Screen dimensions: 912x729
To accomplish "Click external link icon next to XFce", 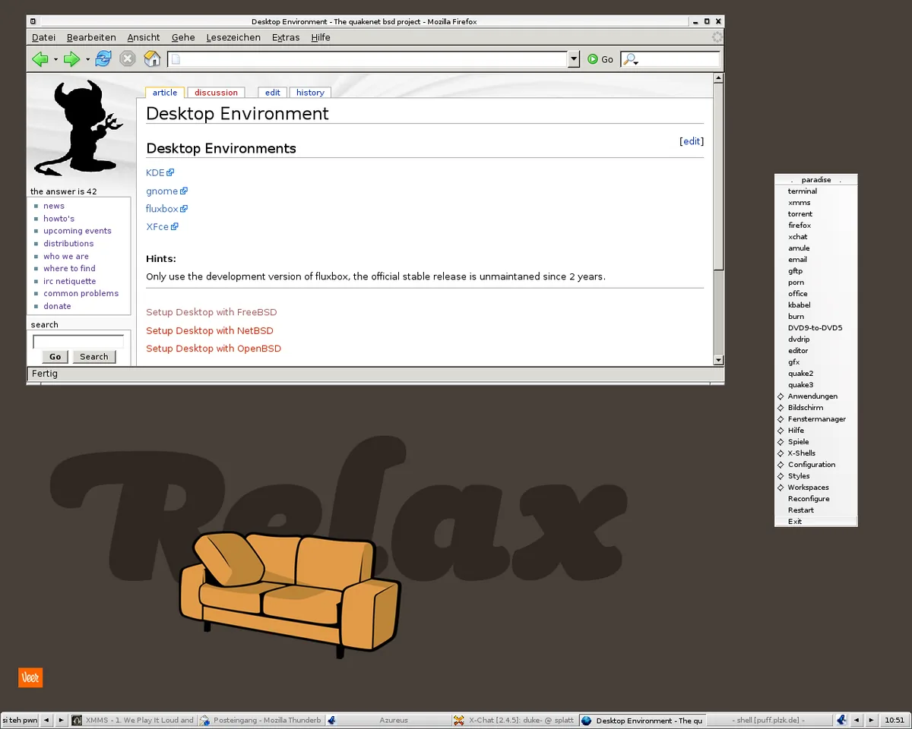I will [x=175, y=227].
